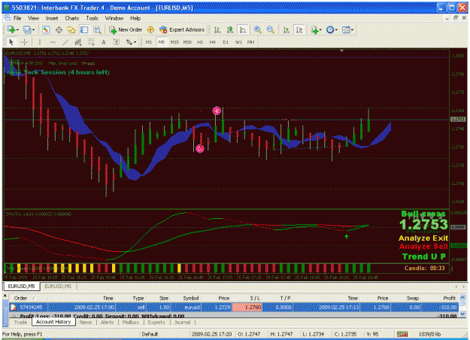470x340 pixels.
Task: Click the Zoom In magnifier
Action: pos(257,29)
